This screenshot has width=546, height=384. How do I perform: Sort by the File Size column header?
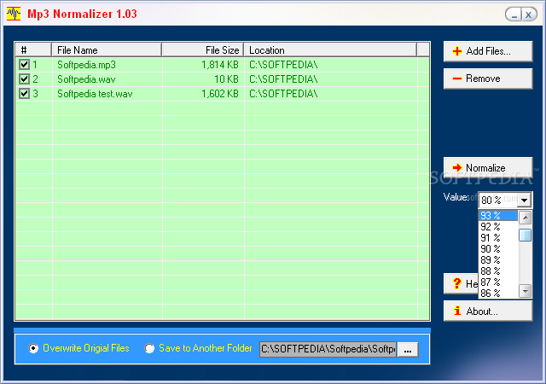point(203,49)
